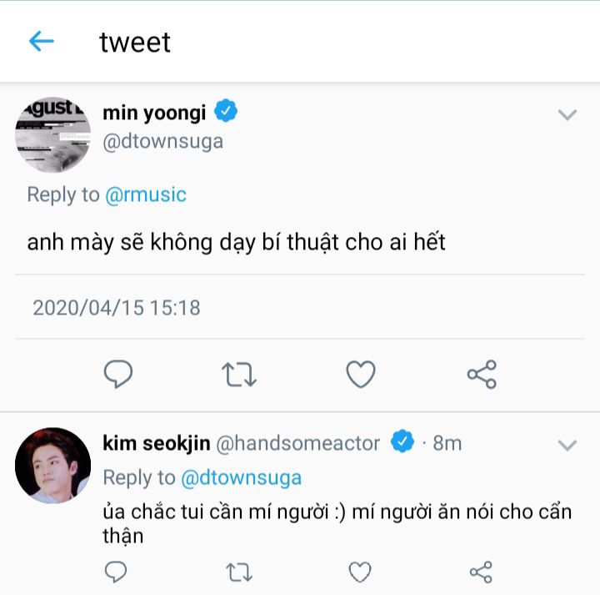Retweet min yoongi's tweet
This screenshot has height=595, width=600.
[239, 375]
